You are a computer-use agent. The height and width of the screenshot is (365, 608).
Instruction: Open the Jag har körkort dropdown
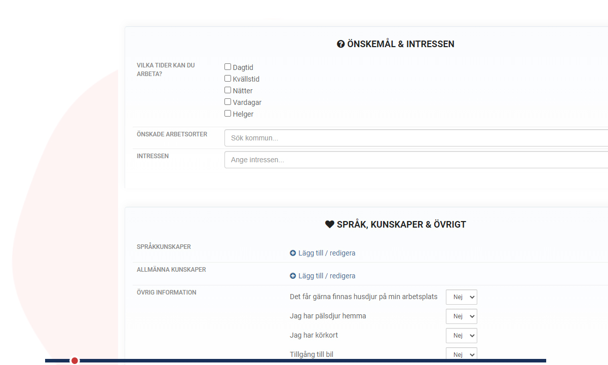point(461,336)
